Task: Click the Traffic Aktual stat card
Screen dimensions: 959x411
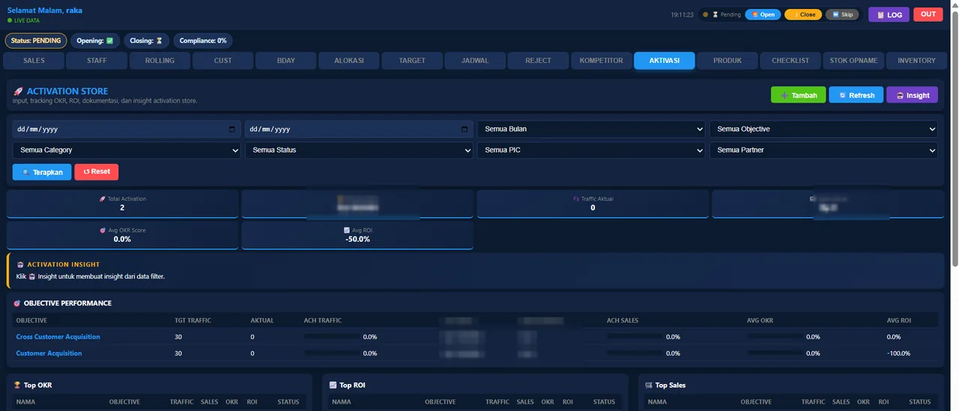Action: click(593, 204)
